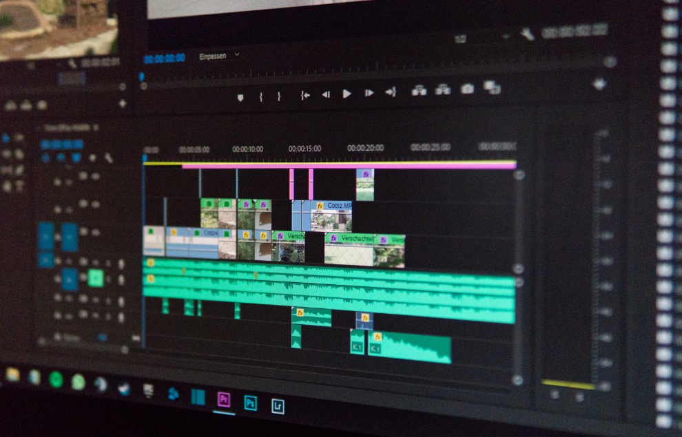The height and width of the screenshot is (437, 682).
Task: Click the 00:00:15:00 mark on the timeline ruler
Action: point(304,149)
